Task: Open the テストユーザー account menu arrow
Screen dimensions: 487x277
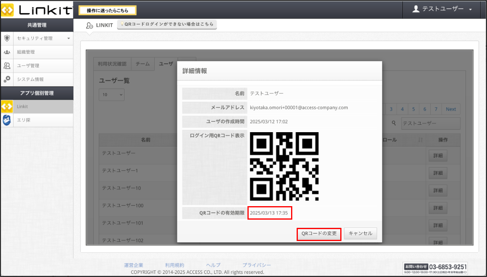Action: [470, 9]
